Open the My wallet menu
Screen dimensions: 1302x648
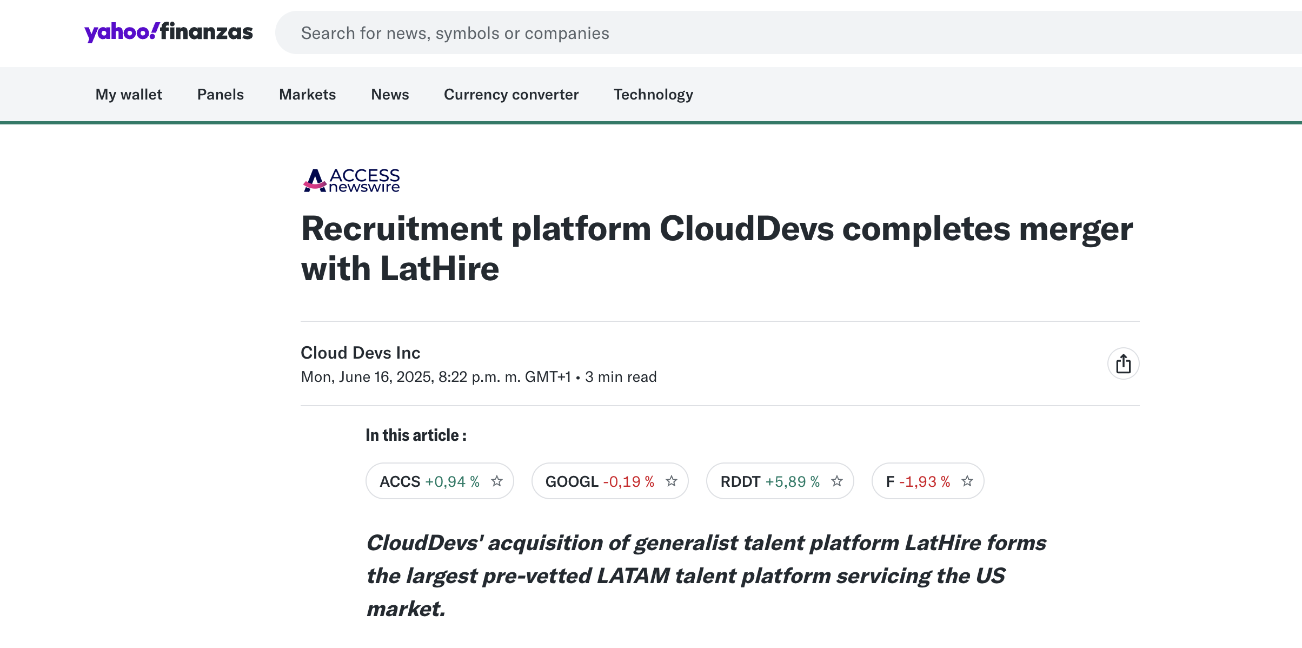pos(129,95)
